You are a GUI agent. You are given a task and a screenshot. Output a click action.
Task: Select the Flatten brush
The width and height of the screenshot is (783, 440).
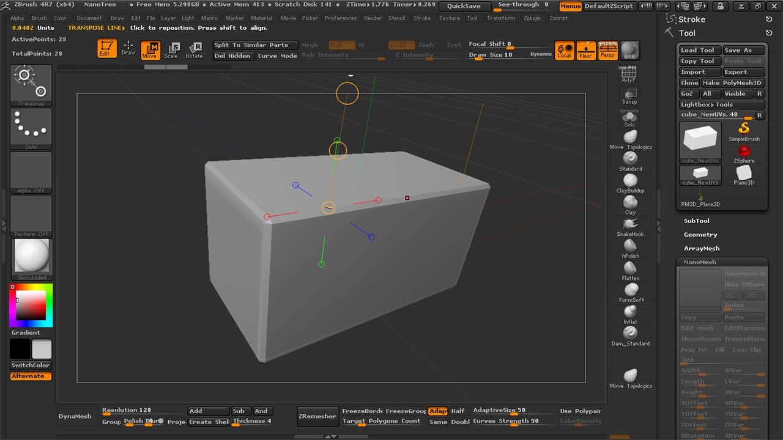pos(631,270)
